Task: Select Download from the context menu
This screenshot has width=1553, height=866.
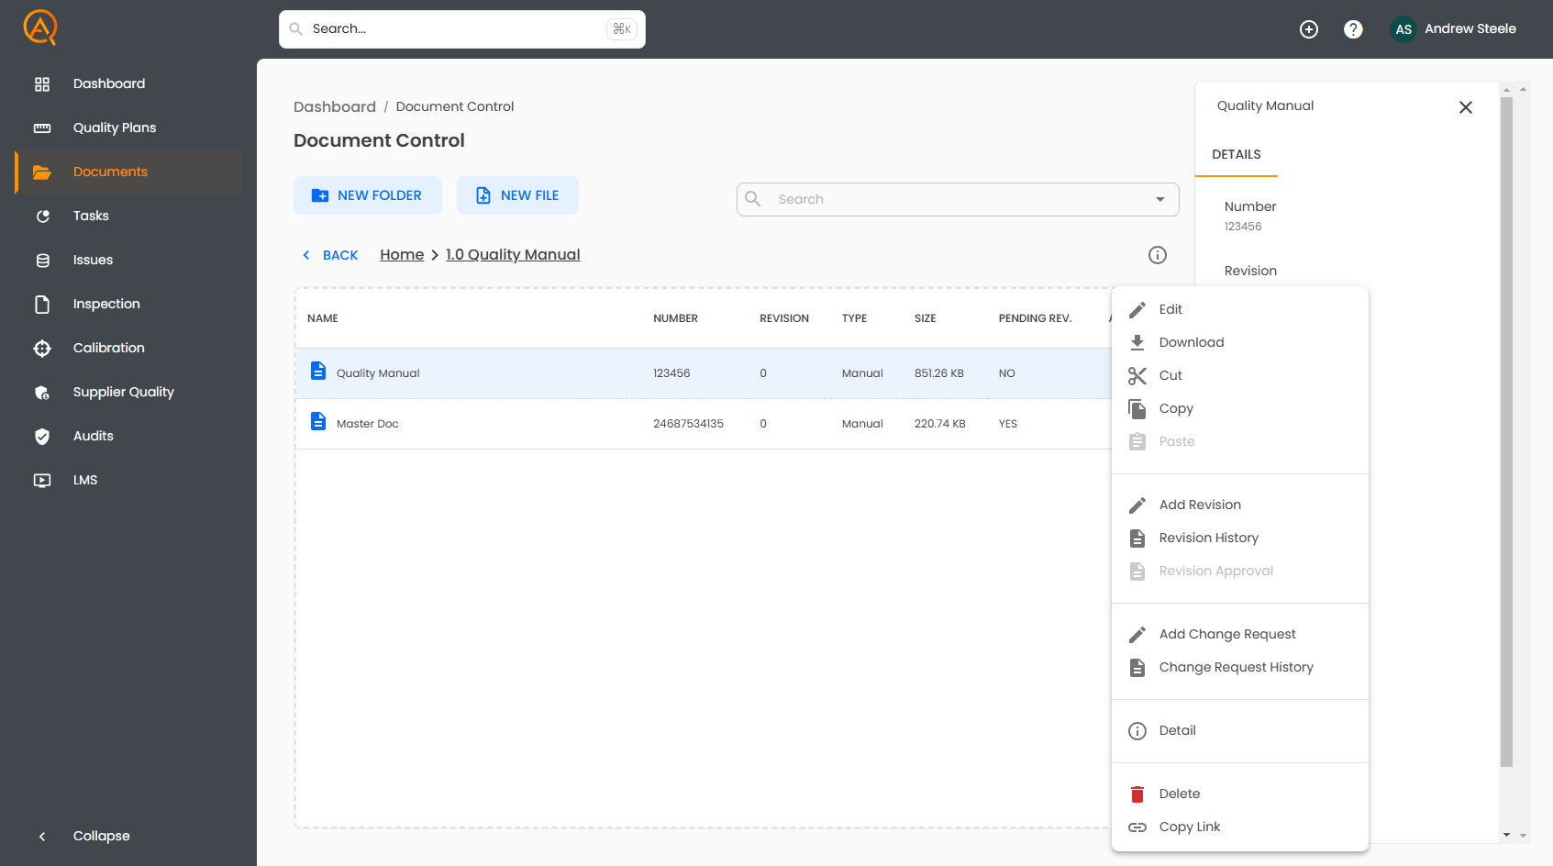Action: tap(1191, 342)
